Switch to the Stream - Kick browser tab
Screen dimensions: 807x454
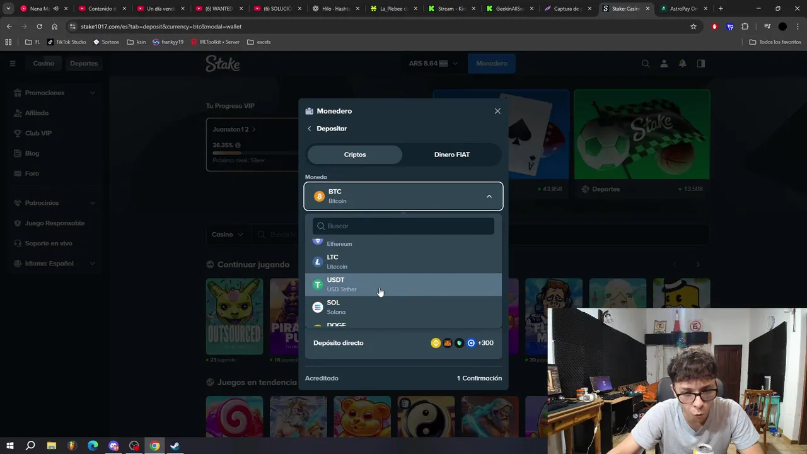[451, 9]
